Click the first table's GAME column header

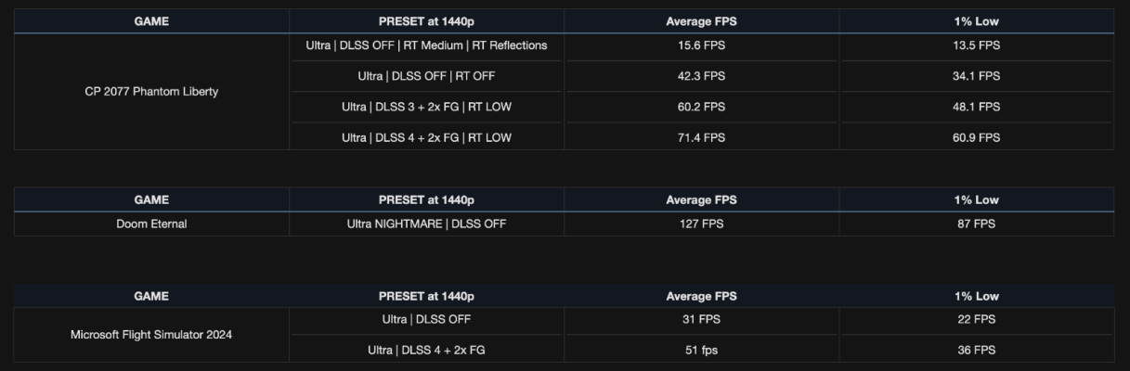click(151, 21)
